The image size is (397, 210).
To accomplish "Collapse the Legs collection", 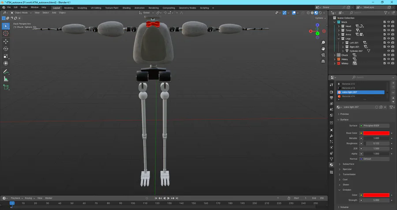I will 339,39.
